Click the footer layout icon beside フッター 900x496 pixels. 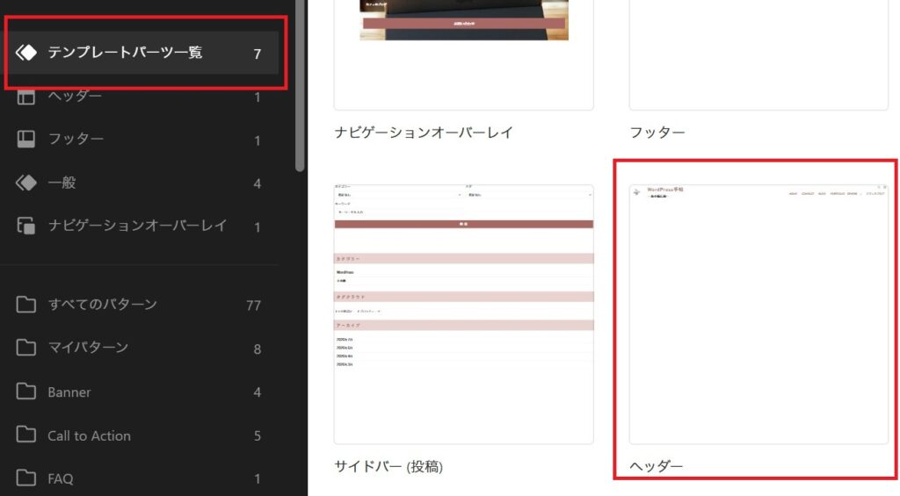(25, 140)
